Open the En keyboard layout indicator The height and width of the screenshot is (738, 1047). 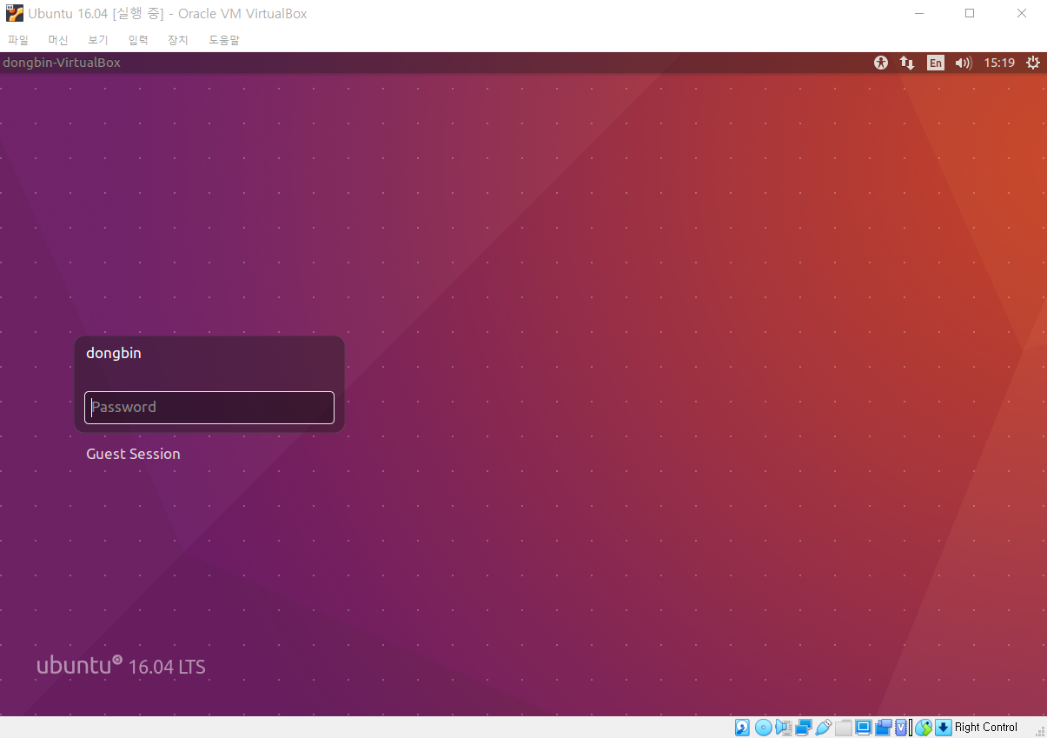pos(935,63)
